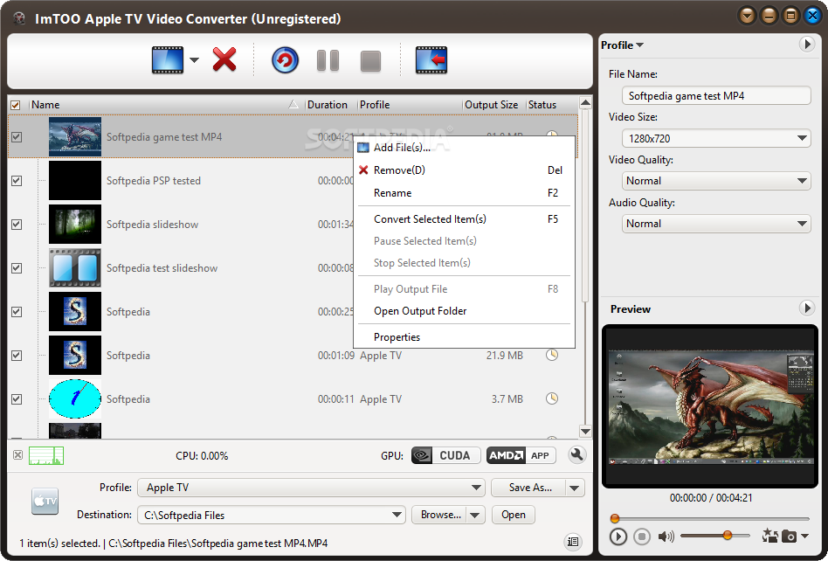Image resolution: width=828 pixels, height=561 pixels.
Task: Click the Stop square toolbar icon
Action: [x=370, y=61]
